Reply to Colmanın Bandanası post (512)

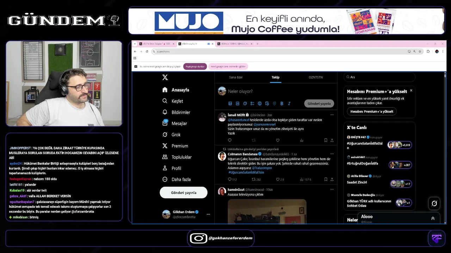[232, 179]
